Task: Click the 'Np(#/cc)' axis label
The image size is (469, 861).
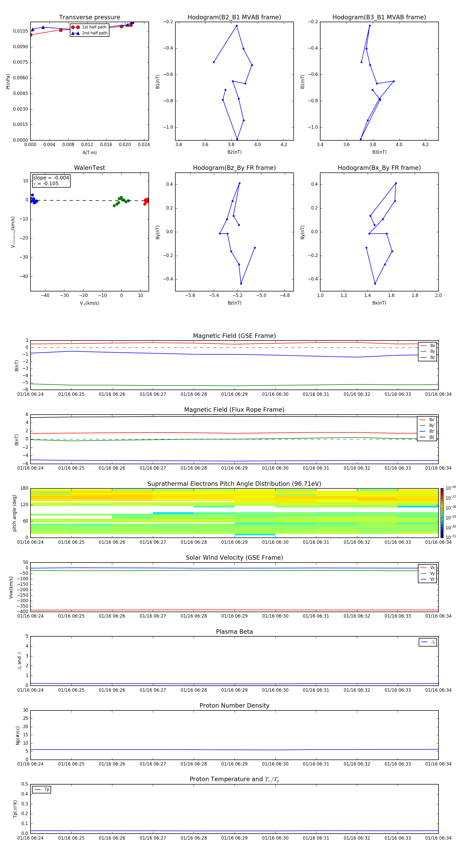Action: click(18, 735)
